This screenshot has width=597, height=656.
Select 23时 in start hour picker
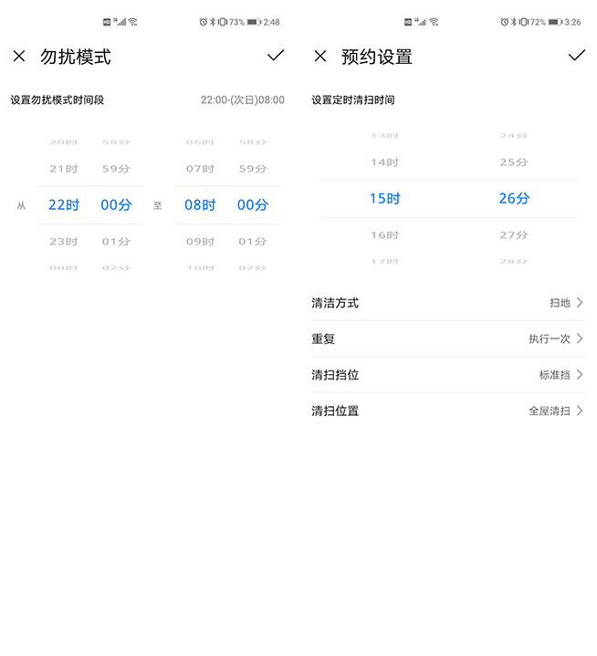pyautogui.click(x=63, y=242)
